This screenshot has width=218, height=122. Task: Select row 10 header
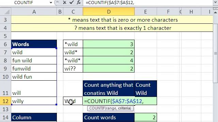[5, 77]
